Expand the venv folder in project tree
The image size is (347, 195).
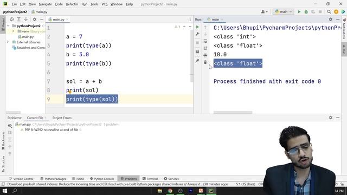point(13,31)
